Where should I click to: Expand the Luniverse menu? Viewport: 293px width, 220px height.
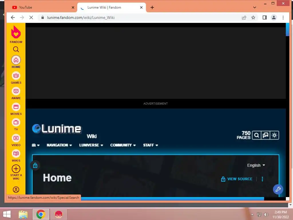pos(91,145)
